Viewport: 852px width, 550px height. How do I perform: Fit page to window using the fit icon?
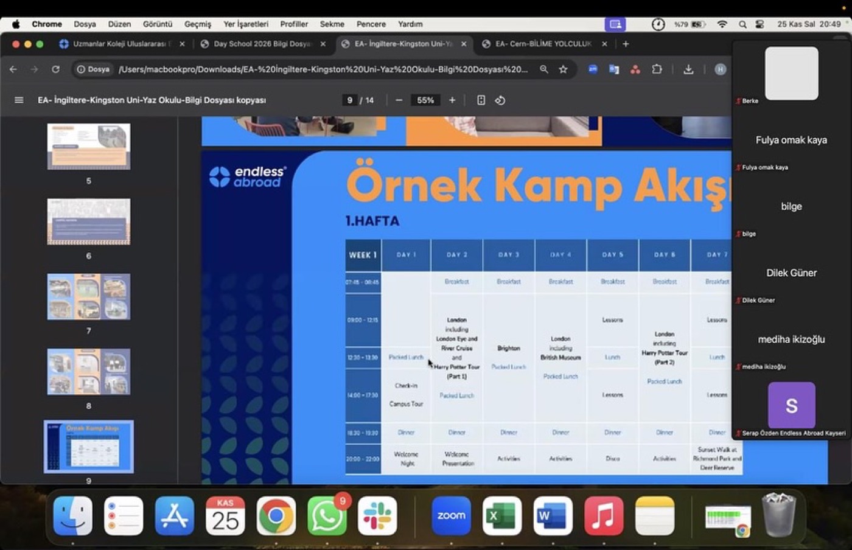pos(481,100)
